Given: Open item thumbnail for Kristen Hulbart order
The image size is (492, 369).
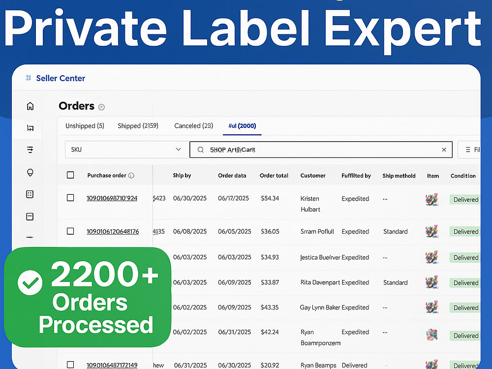Looking at the screenshot, I should 432,199.
